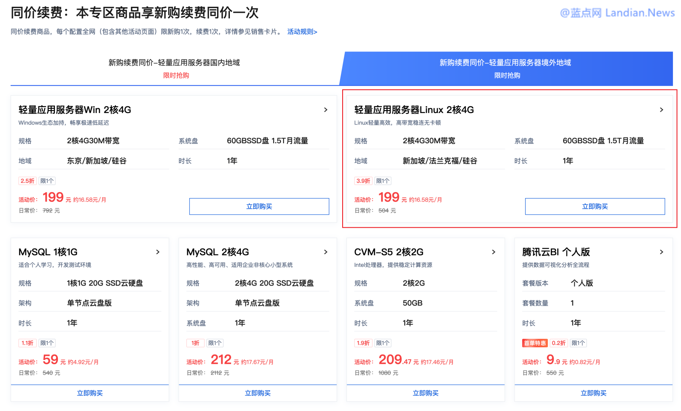This screenshot has height=411, width=681.
Task: Click 立即购买 on MySQL 2核4G
Action: pyautogui.click(x=257, y=393)
